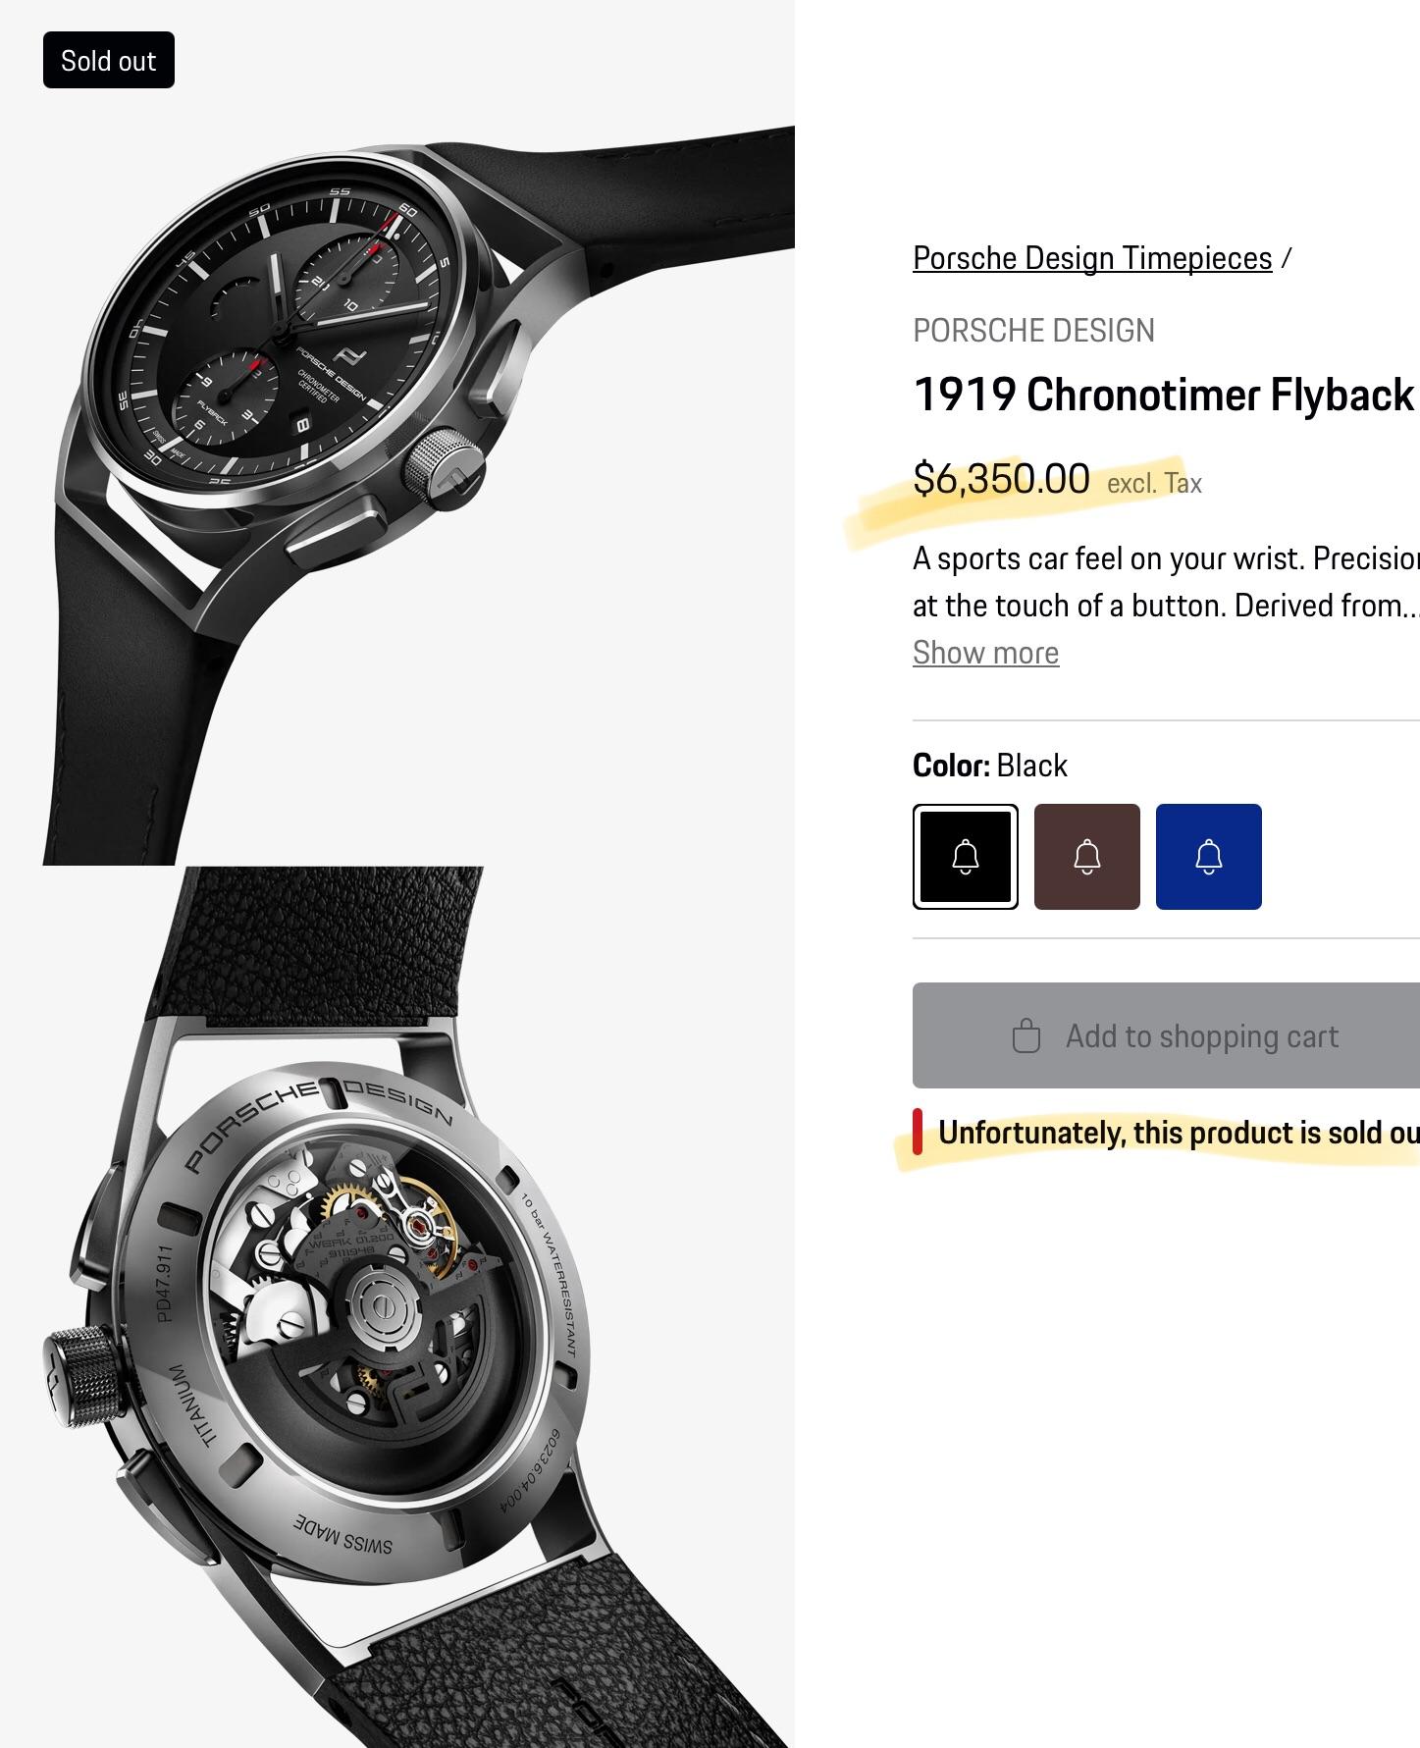Expand description with Show more
The height and width of the screenshot is (1748, 1420).
point(985,653)
